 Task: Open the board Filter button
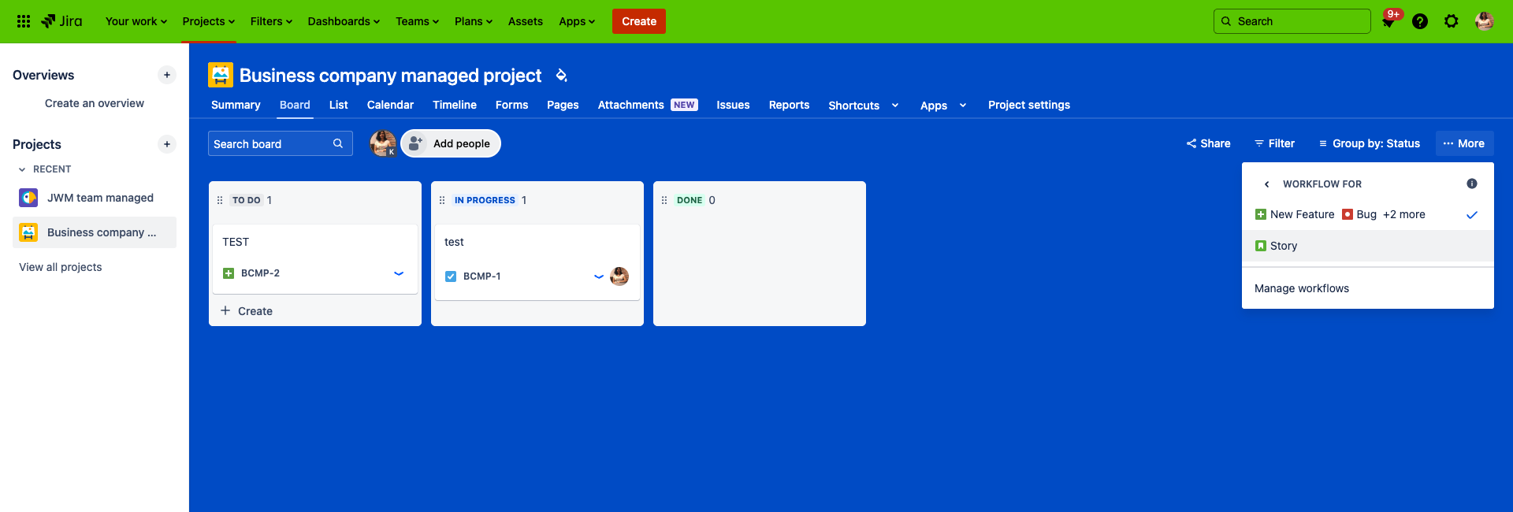[x=1274, y=143]
